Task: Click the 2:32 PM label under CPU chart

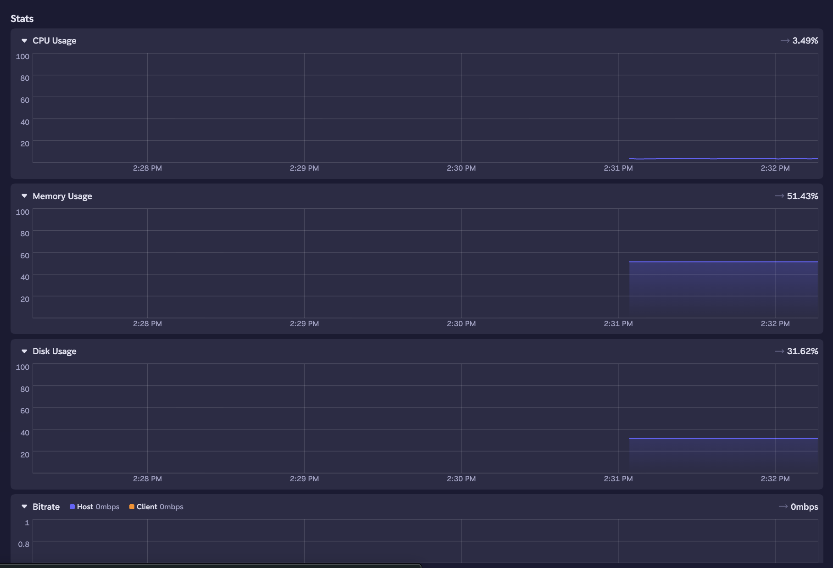Action: 775,168
